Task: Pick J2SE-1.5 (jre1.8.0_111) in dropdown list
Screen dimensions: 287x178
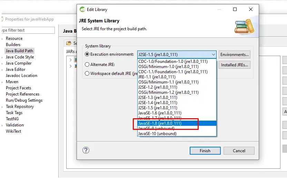Action: click(177, 108)
